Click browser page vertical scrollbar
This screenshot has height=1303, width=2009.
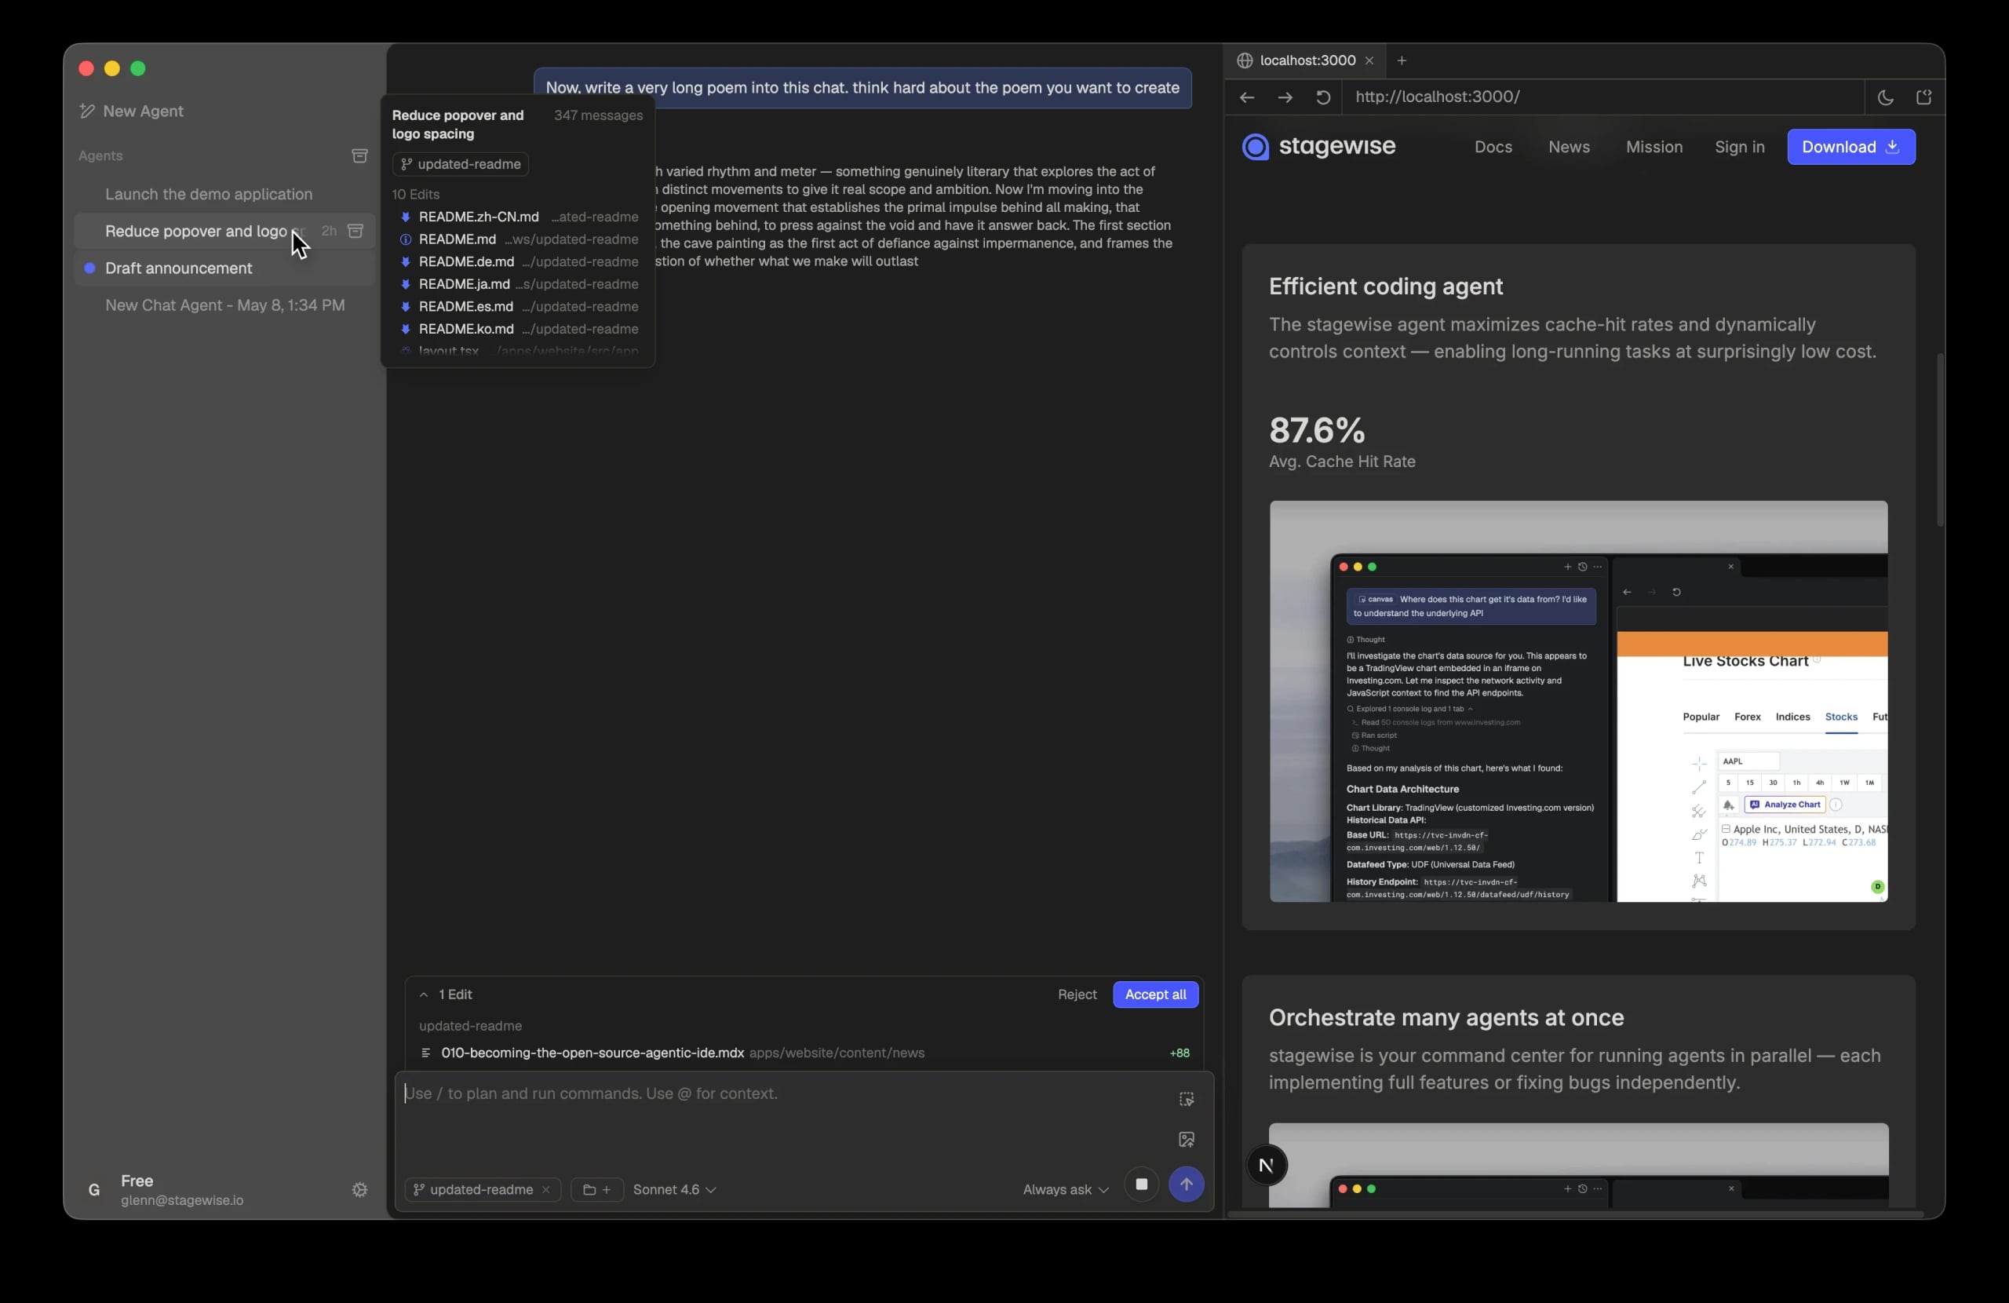[x=1939, y=439]
